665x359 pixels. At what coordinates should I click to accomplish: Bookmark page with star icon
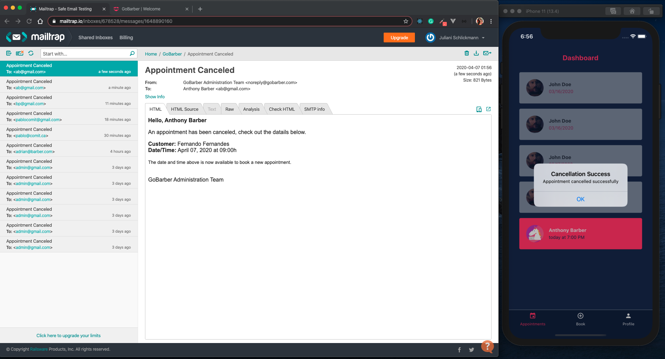(406, 21)
